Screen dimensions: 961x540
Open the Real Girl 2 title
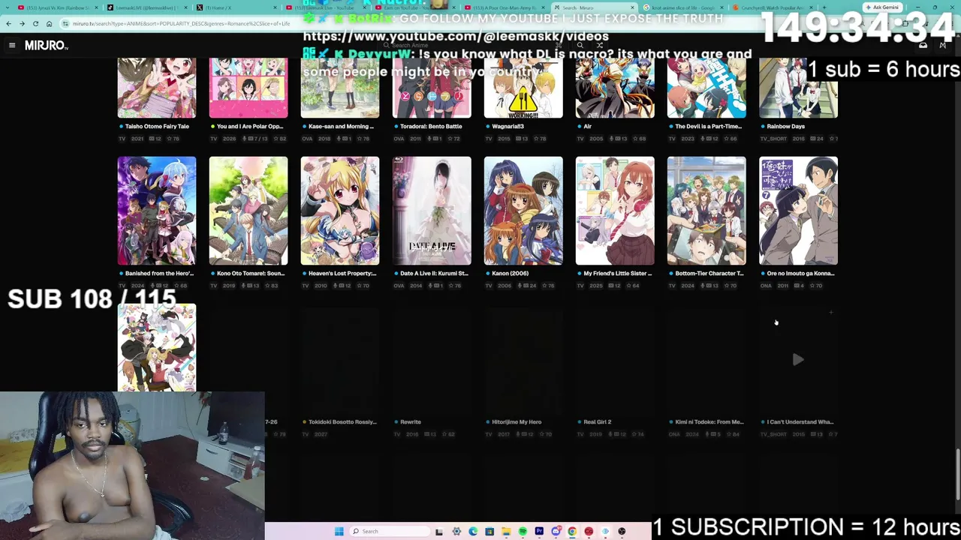click(x=598, y=422)
